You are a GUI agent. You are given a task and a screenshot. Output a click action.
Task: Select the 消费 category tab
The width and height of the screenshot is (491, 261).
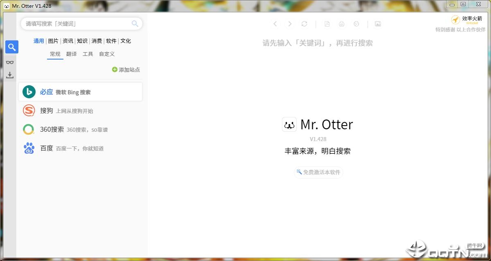click(97, 41)
